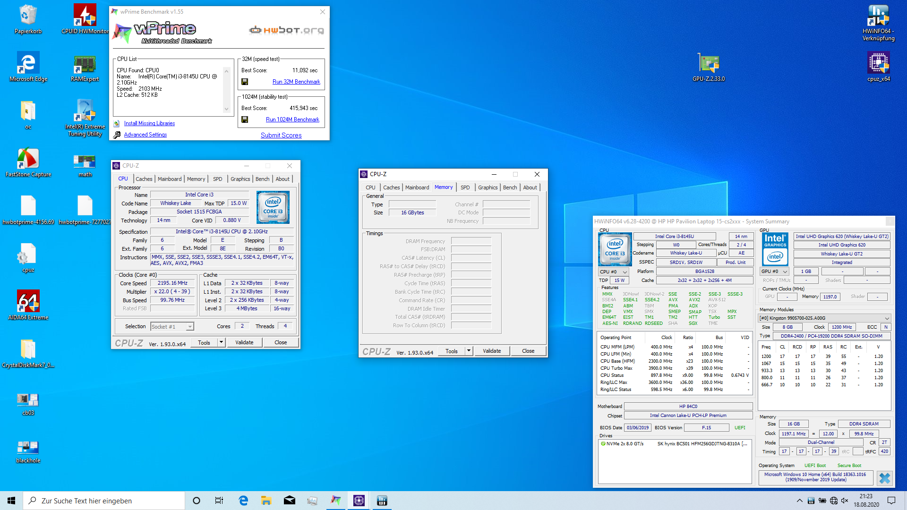Click the HWBOT.org logo in wPrime

(x=287, y=30)
